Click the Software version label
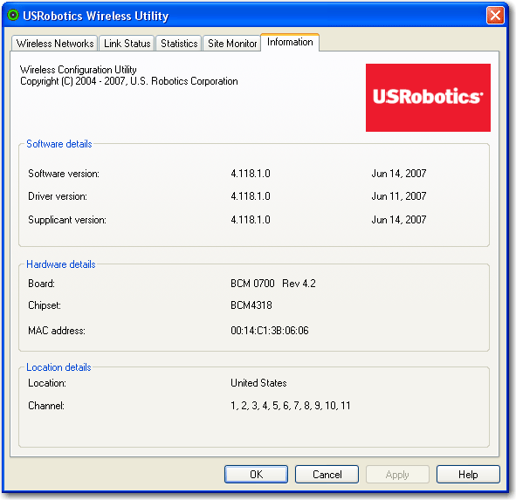The image size is (516, 500). tap(64, 174)
